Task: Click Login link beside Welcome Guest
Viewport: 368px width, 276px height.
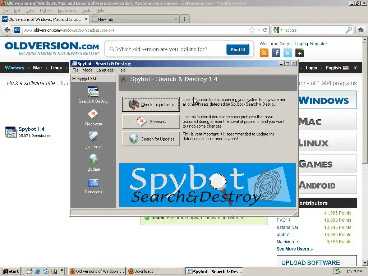Action: pos(300,43)
